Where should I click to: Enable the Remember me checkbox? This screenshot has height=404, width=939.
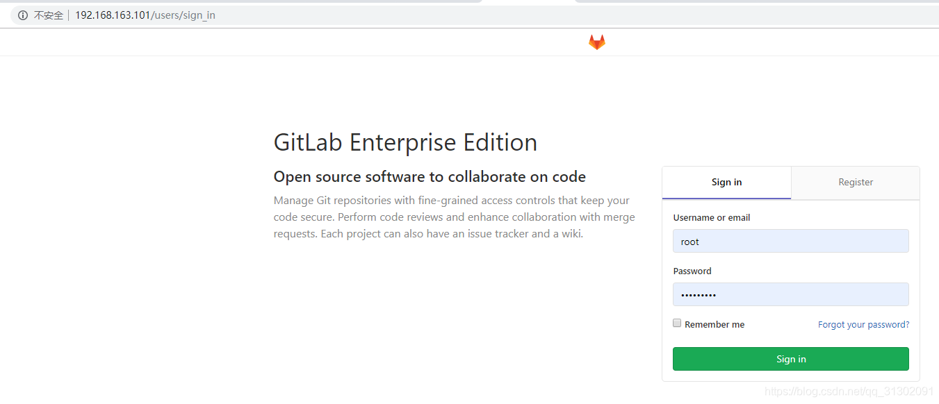point(677,323)
